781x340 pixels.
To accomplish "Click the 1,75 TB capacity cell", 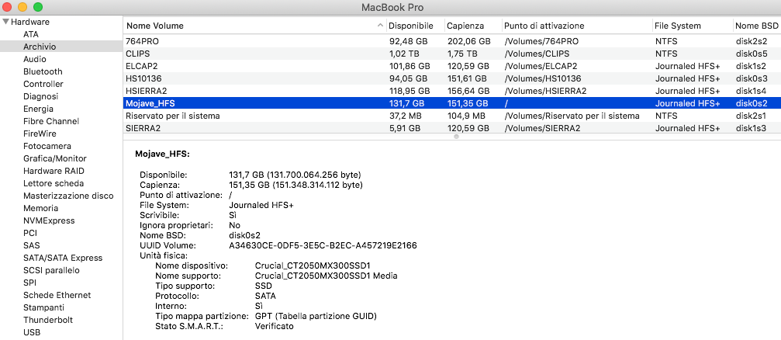I will tap(462, 54).
